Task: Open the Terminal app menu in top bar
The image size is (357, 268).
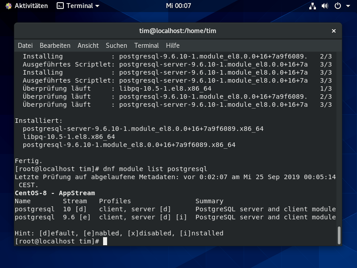Action: pyautogui.click(x=78, y=6)
